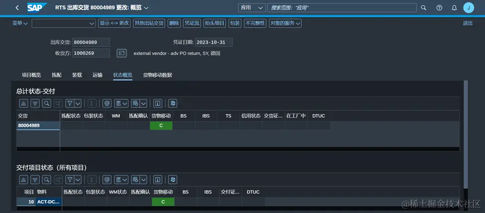Open the command field dropdown
This screenshot has height=213, width=485.
[x=92, y=23]
